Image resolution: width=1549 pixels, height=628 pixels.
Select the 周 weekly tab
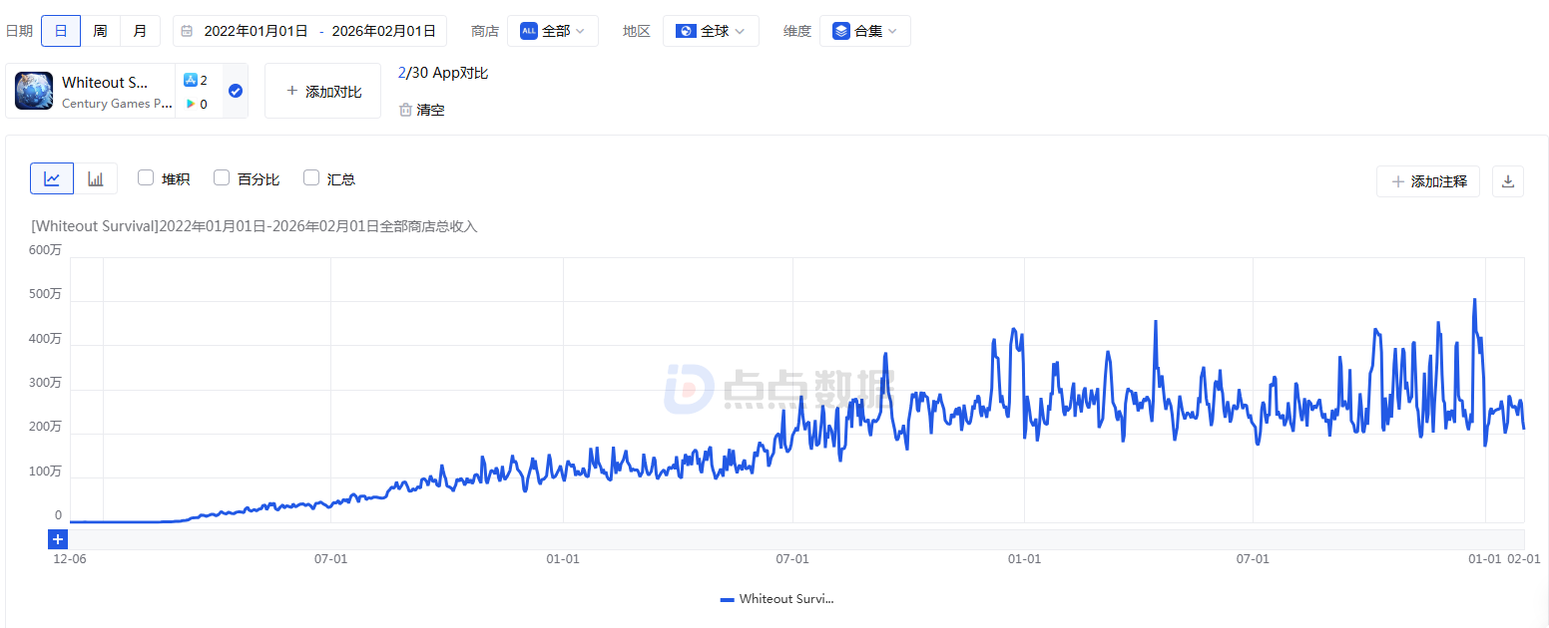(x=100, y=31)
